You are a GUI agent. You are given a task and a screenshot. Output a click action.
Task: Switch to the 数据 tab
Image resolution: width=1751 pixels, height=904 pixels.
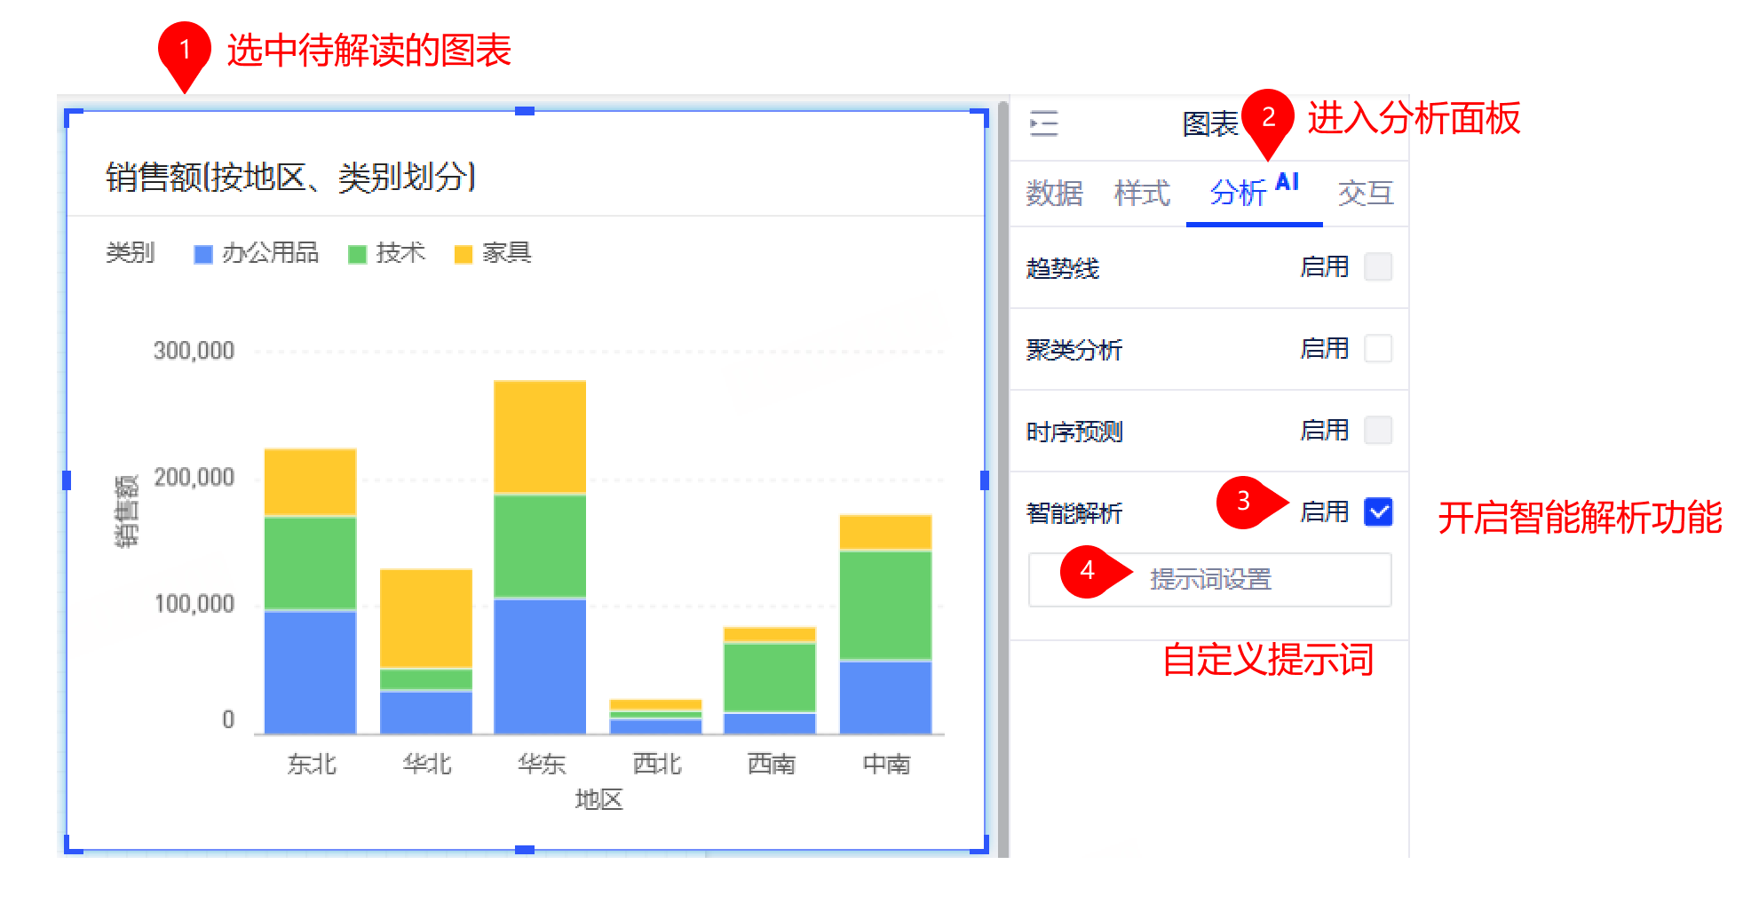click(x=1054, y=193)
